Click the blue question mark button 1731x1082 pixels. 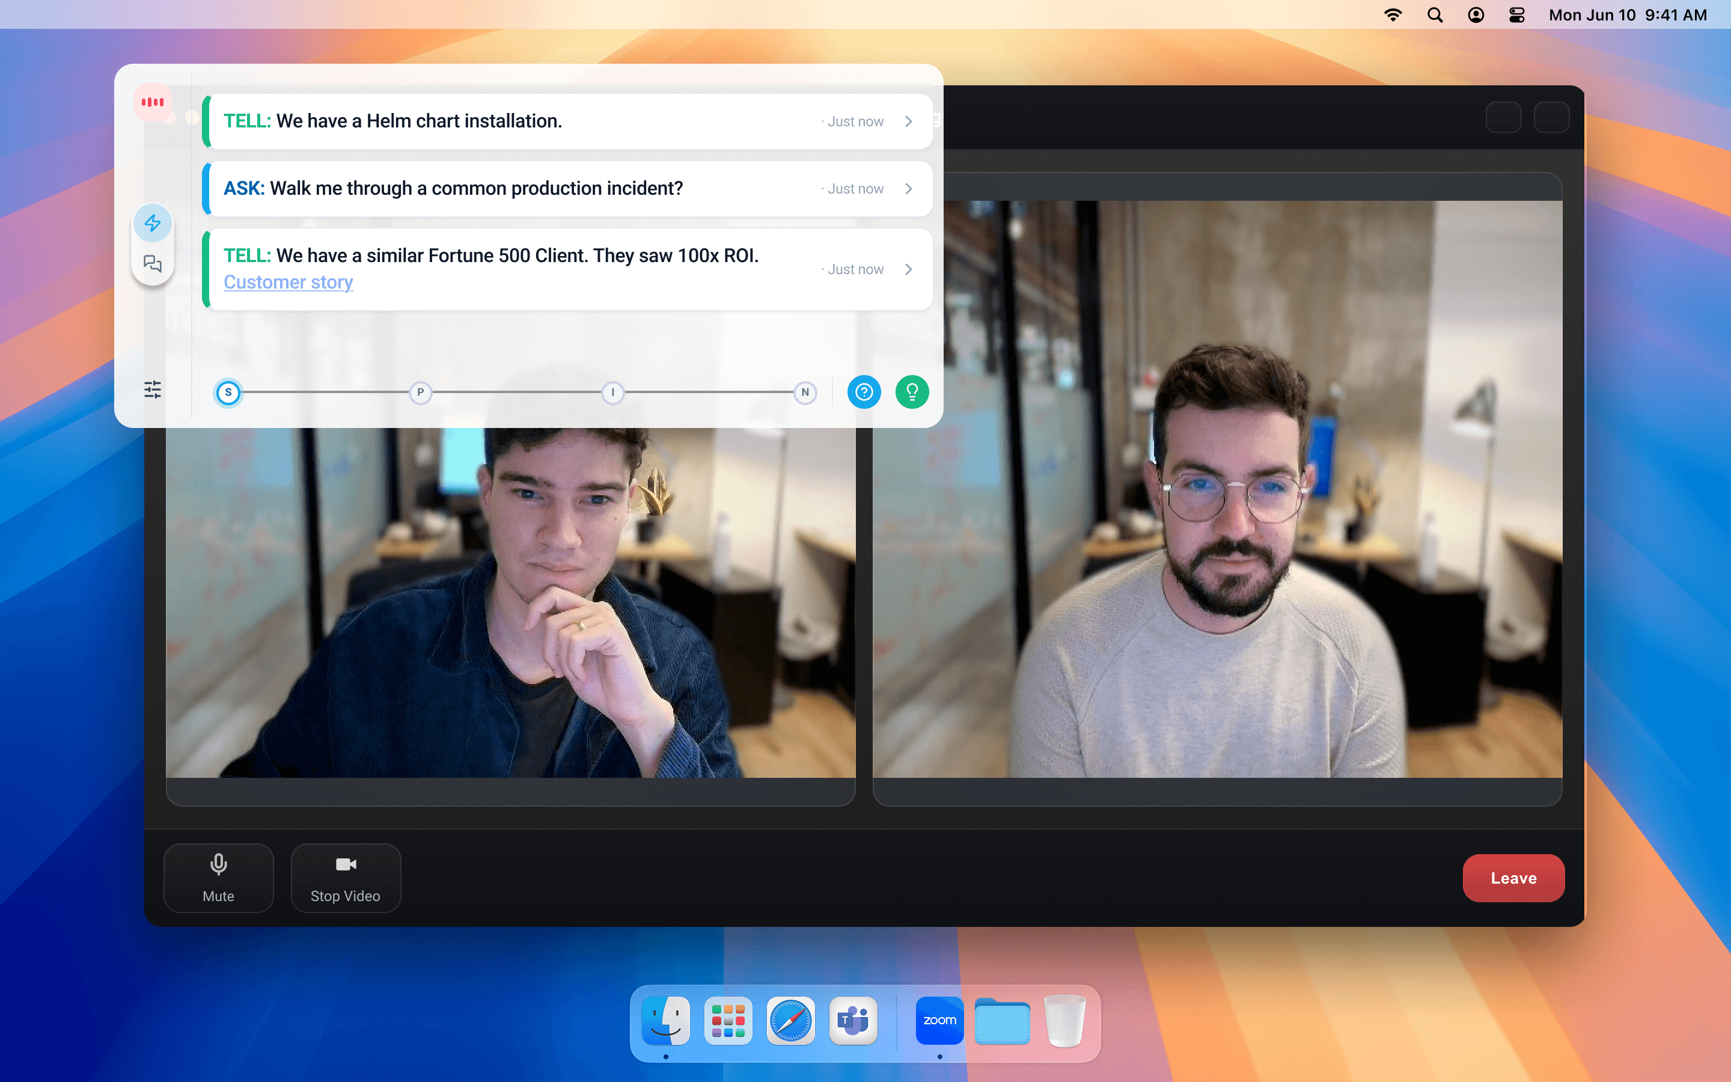click(x=863, y=392)
